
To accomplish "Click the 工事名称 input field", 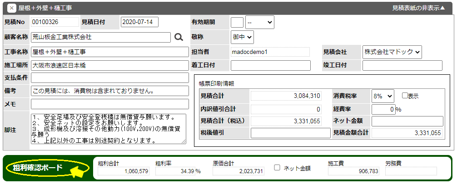I will [109, 52].
